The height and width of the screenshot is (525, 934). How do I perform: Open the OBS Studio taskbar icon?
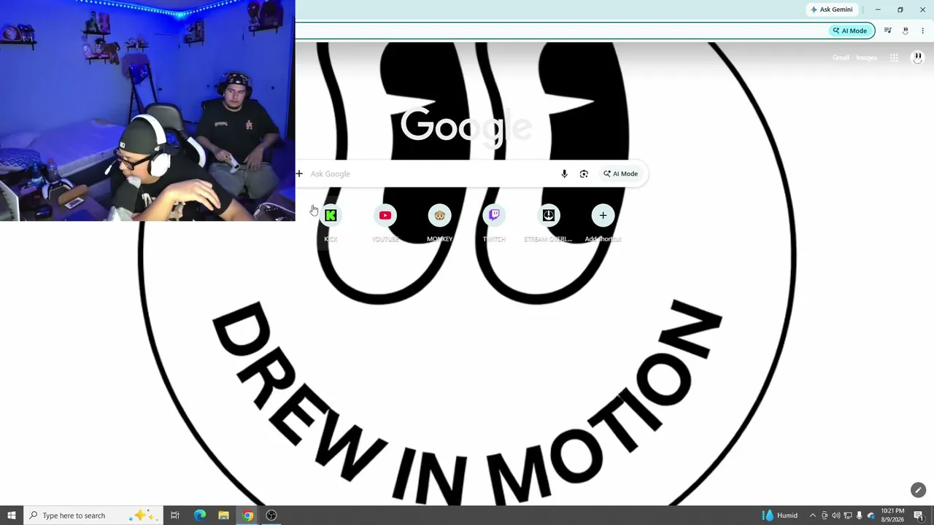tap(271, 516)
